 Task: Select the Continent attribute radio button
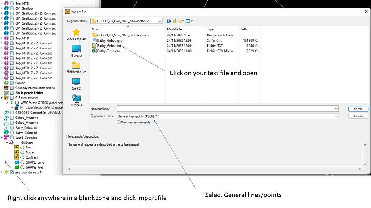pos(22,157)
